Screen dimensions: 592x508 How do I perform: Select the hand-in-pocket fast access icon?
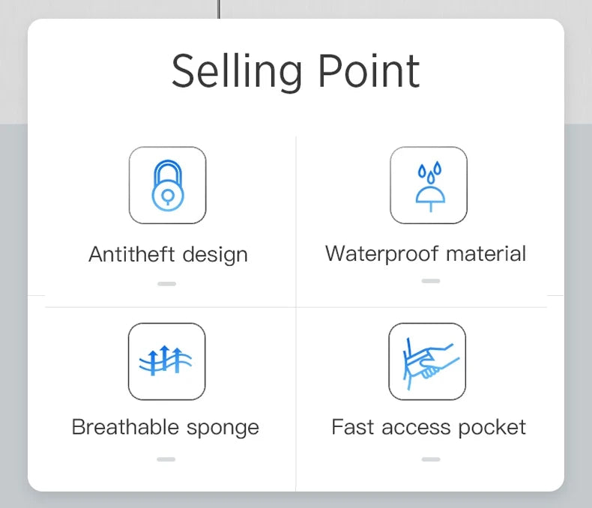[x=427, y=361]
